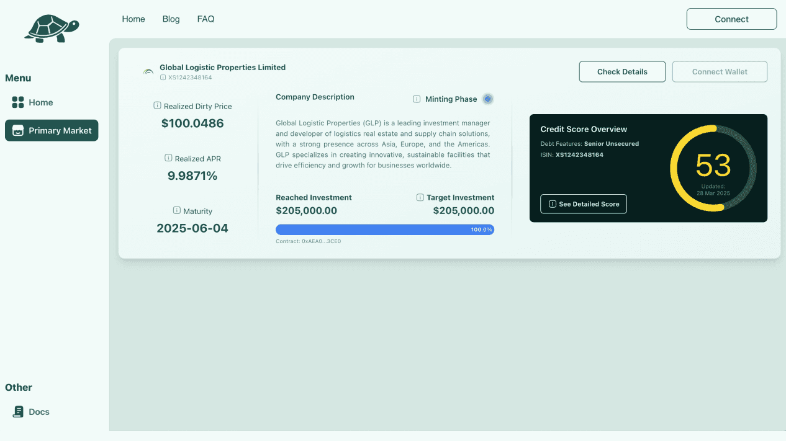The height and width of the screenshot is (441, 786).
Task: Click info icon beside ISIN XS1242348164
Action: click(163, 78)
